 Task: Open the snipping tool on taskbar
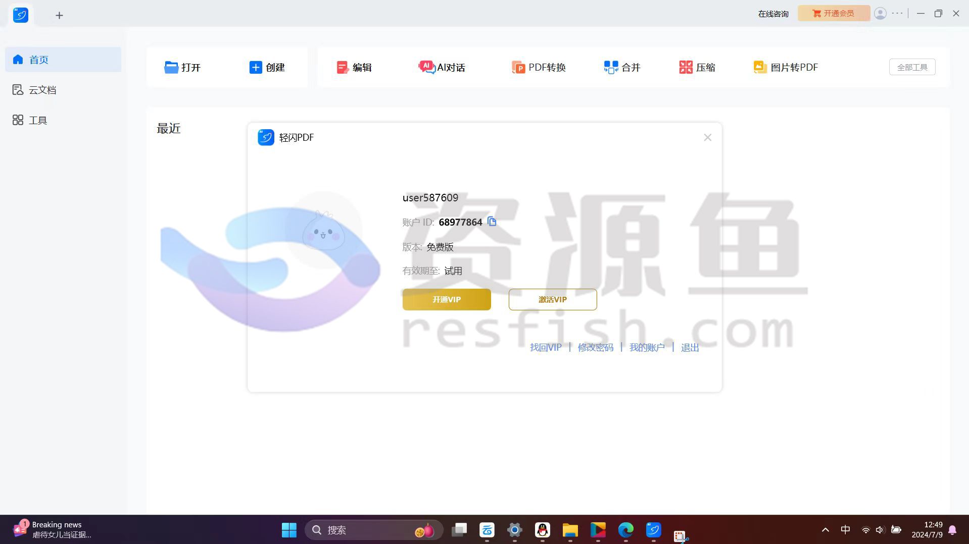(x=681, y=536)
